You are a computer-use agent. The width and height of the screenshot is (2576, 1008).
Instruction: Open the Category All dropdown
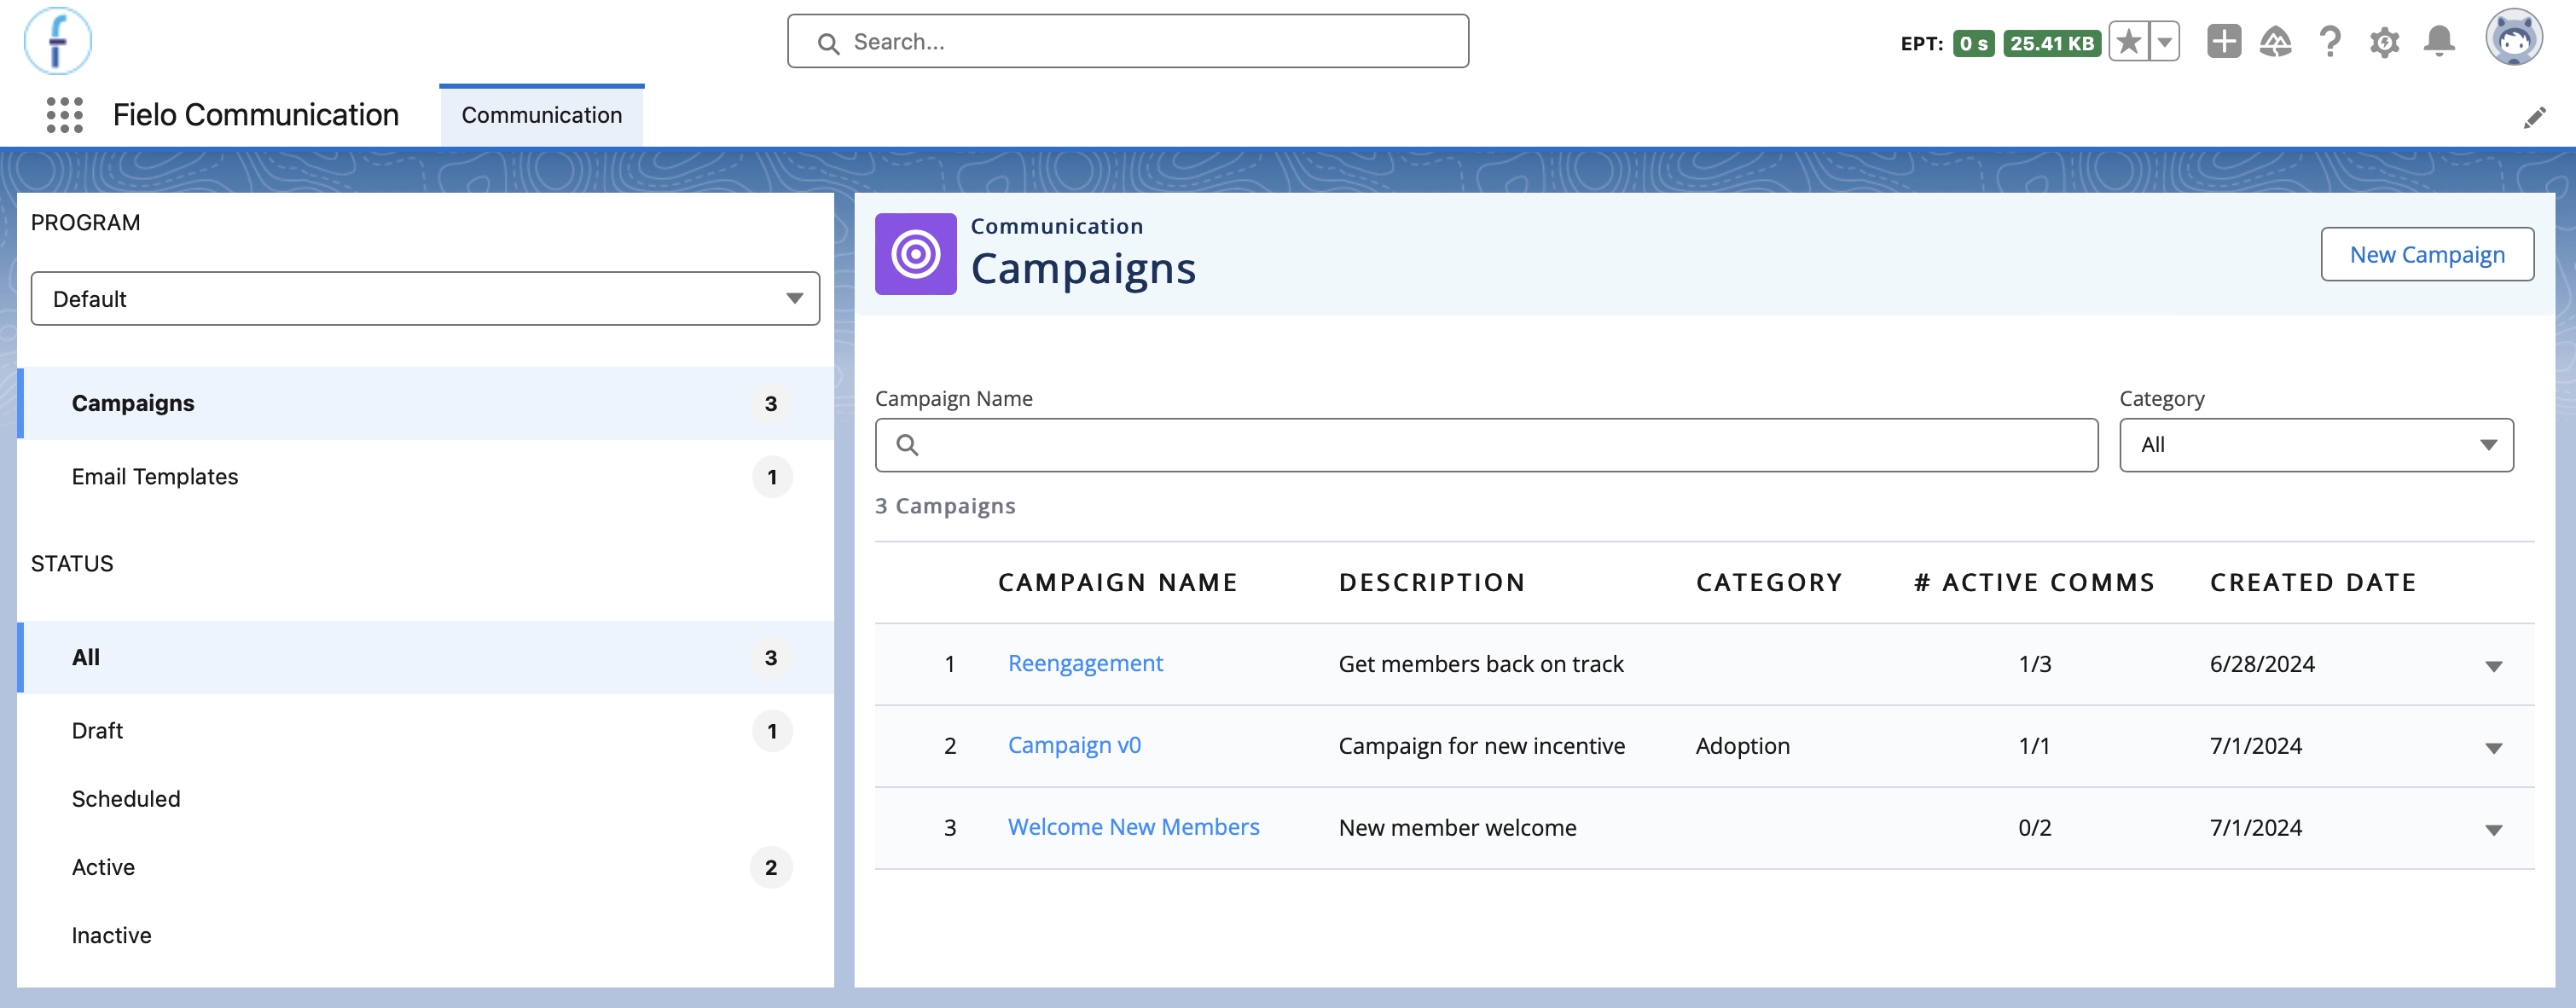coord(2316,445)
